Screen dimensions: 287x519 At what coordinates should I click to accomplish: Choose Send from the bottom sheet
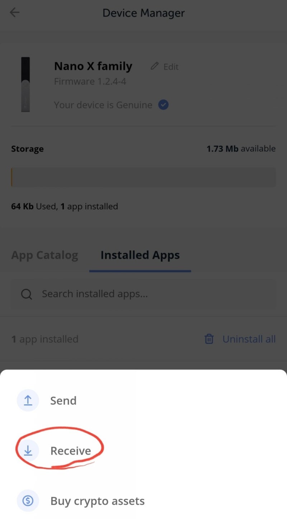click(x=143, y=400)
